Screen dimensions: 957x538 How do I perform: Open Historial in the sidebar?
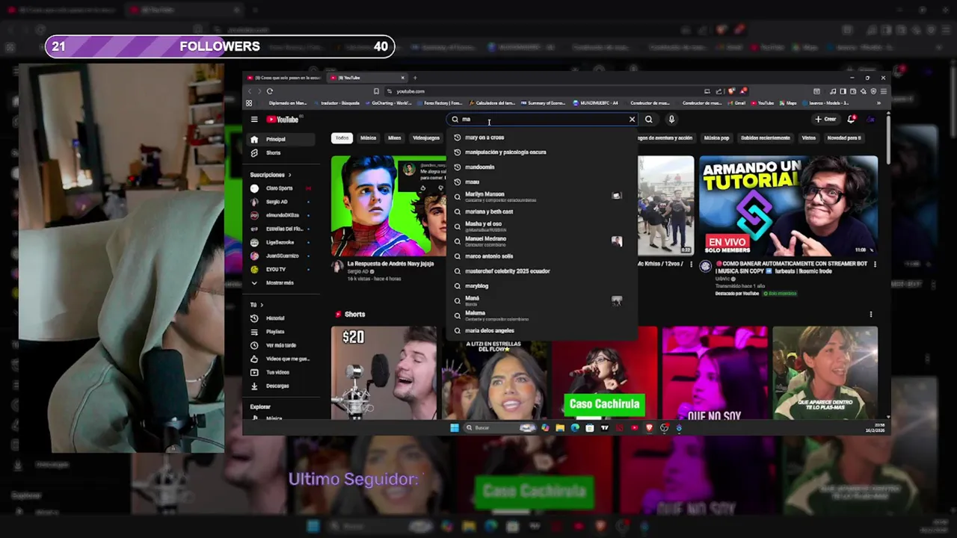(280, 318)
